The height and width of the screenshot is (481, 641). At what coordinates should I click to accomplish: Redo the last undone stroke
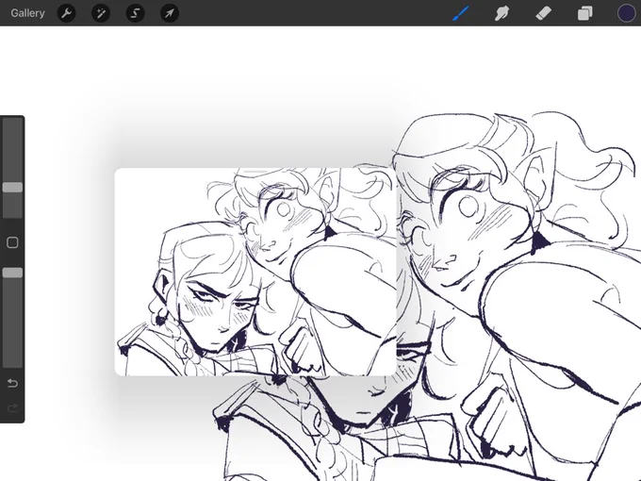point(12,407)
